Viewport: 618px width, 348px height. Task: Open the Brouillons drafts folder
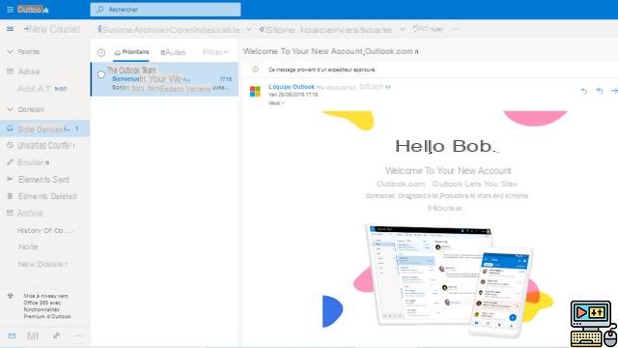(32, 162)
